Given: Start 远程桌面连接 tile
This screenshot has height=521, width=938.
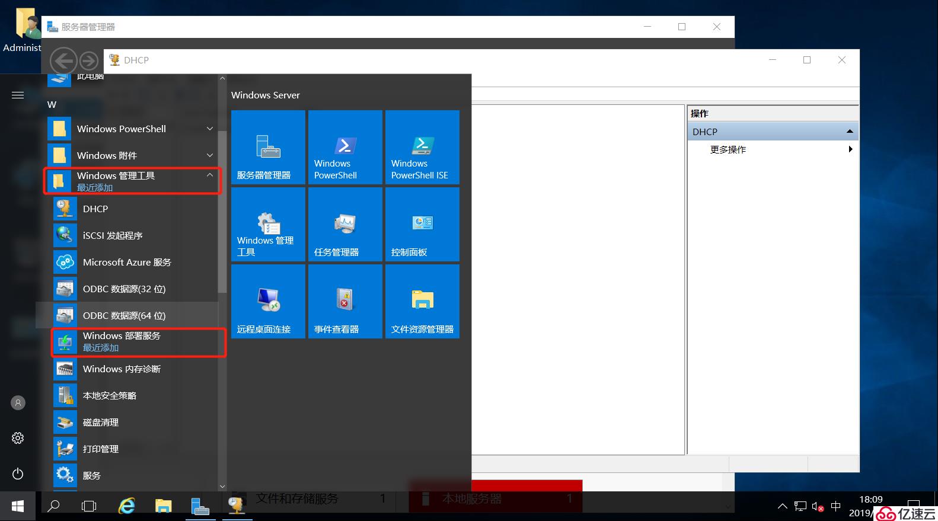Looking at the screenshot, I should 268,301.
